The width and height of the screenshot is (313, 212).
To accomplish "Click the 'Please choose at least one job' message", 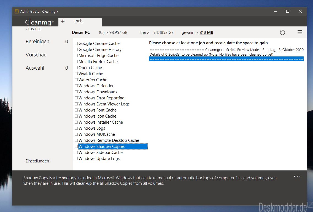I will [209, 43].
